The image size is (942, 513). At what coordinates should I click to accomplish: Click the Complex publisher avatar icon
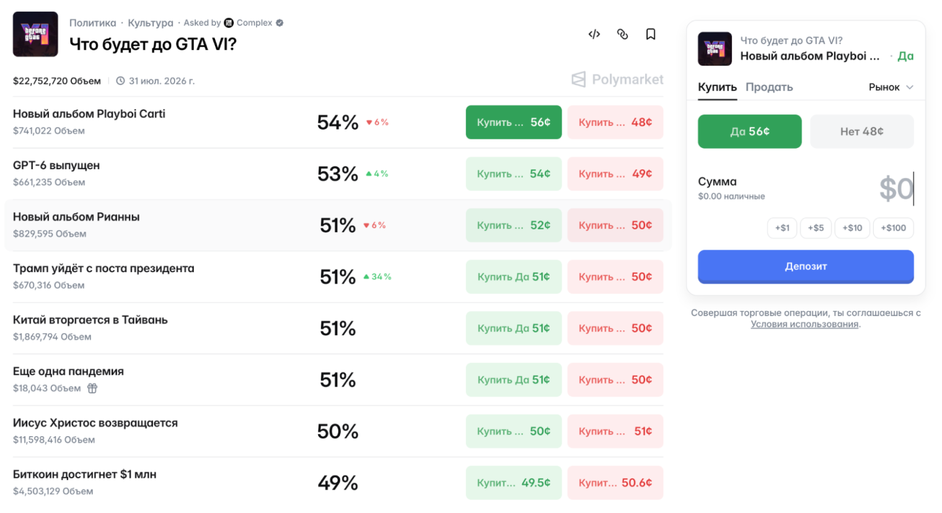[229, 23]
